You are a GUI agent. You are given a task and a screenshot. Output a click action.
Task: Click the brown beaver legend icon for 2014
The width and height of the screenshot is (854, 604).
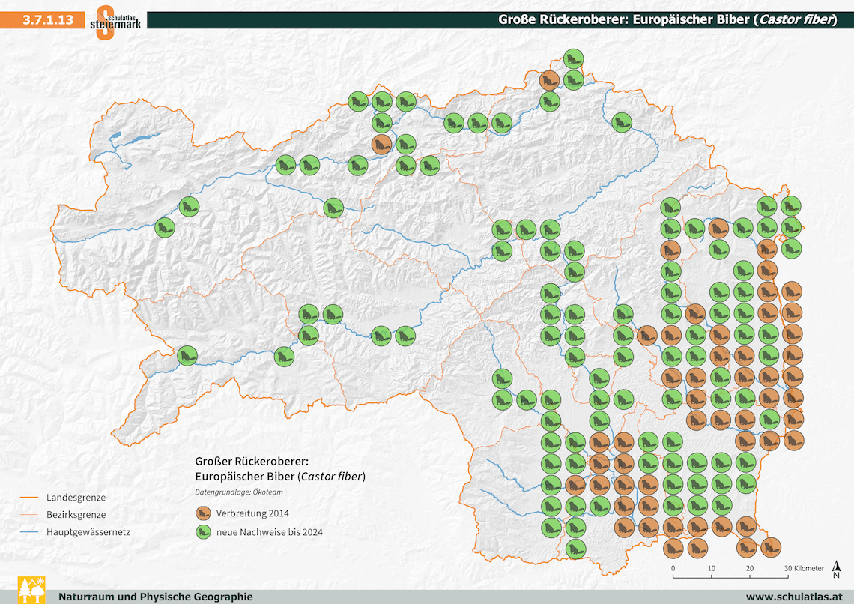[x=204, y=513]
